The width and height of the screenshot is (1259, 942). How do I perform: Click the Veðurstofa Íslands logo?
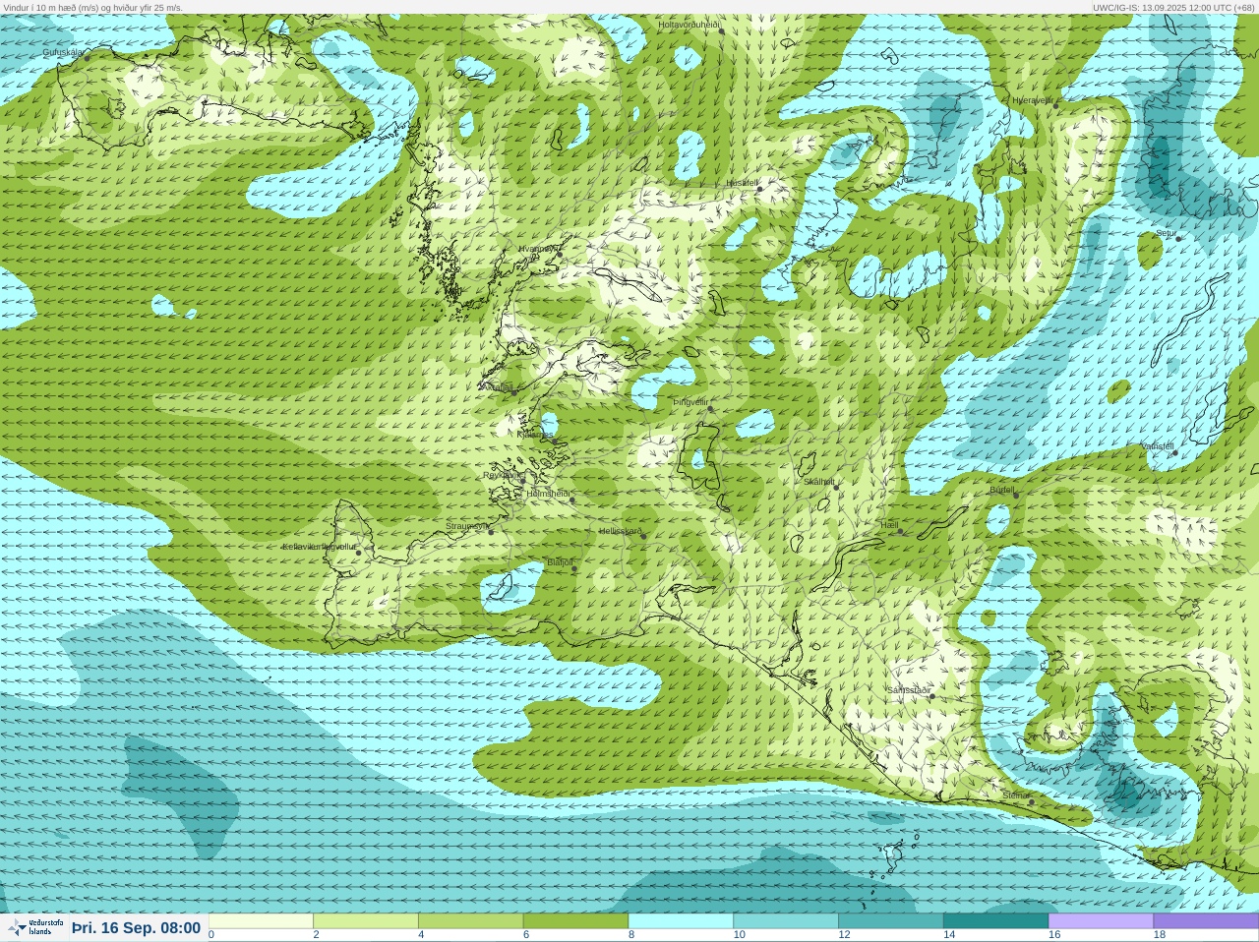(x=35, y=927)
